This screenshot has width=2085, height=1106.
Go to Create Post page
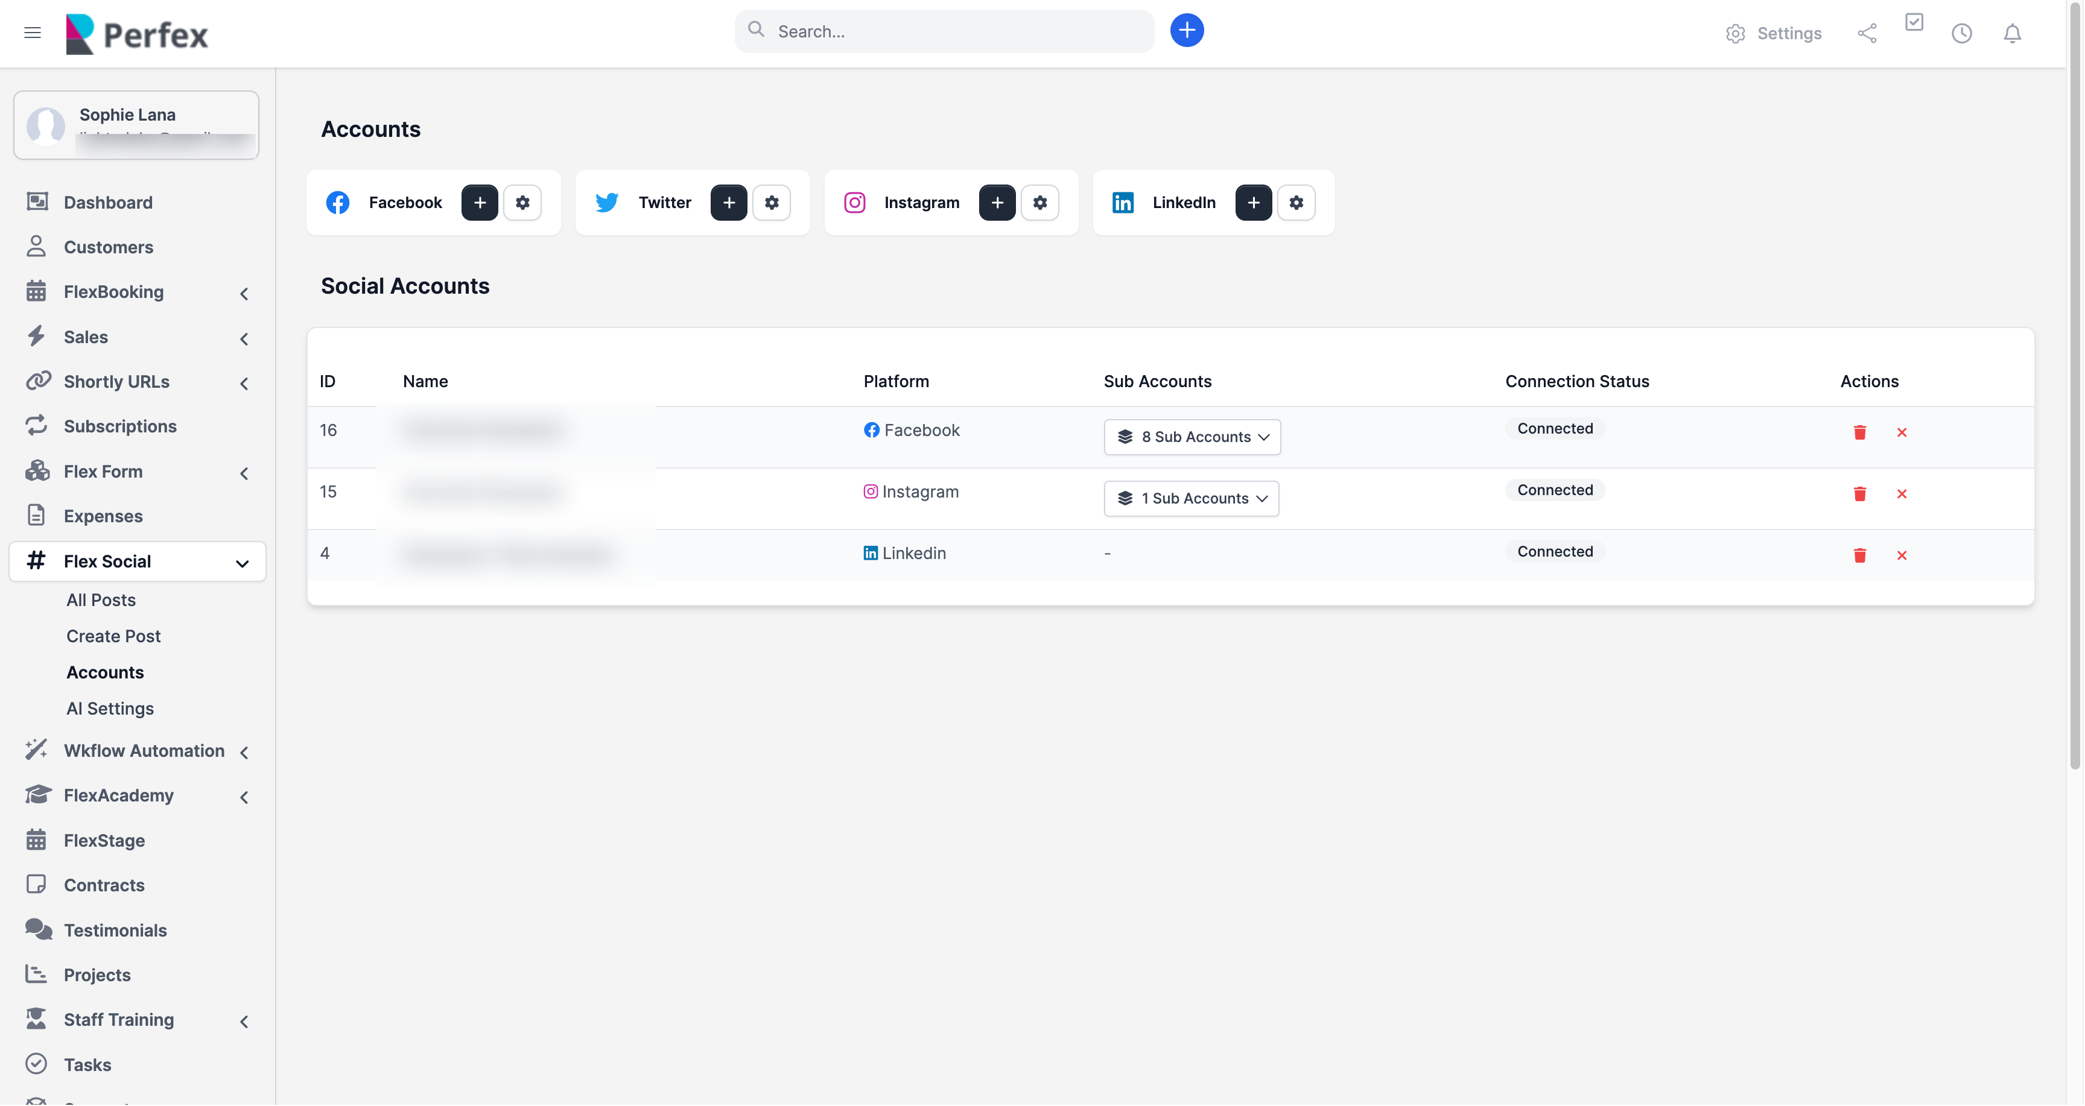[x=113, y=636]
